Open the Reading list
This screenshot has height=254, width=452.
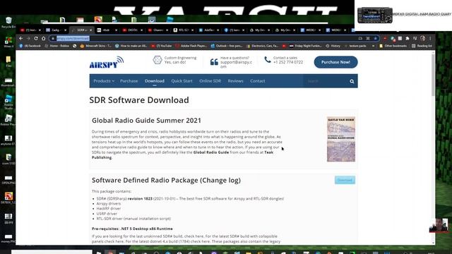coord(422,46)
